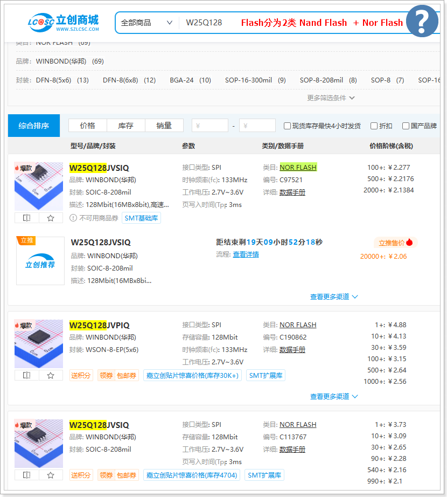Image resolution: width=447 pixels, height=497 pixels.
Task: Toggle the 折扣 discount checkbox
Action: 374,126
